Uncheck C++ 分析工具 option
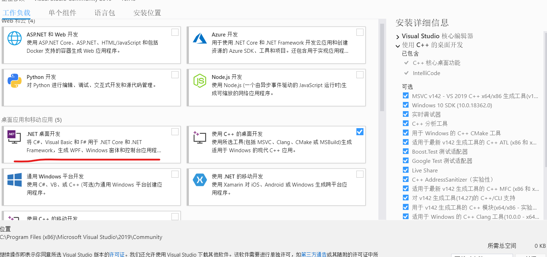This screenshot has width=547, height=257. point(406,123)
